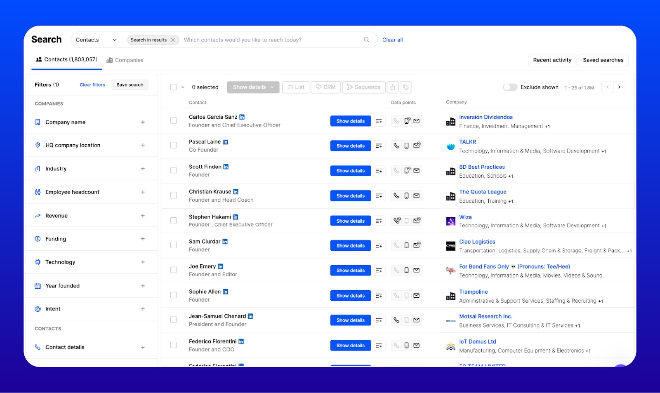Switch to the Companies tab
Image resolution: width=660 pixels, height=393 pixels.
coord(125,60)
